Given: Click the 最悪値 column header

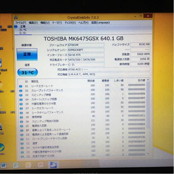Looking at the screenshot, I should pos(105,81).
